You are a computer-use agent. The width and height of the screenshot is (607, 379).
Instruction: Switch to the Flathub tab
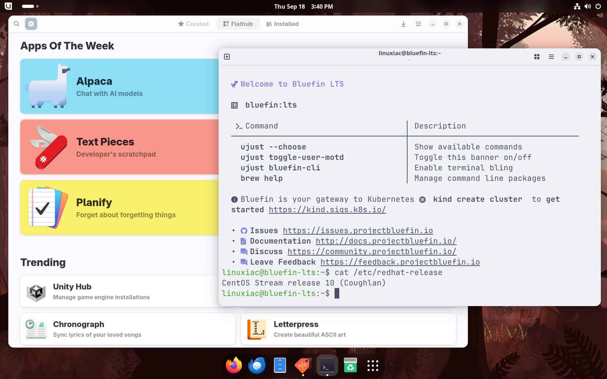[x=238, y=24]
